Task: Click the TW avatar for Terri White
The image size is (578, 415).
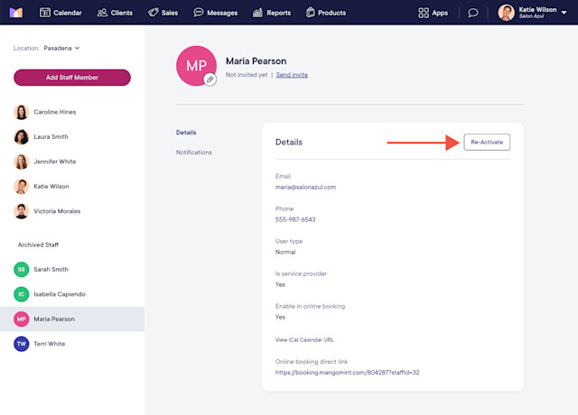Action: tap(22, 344)
